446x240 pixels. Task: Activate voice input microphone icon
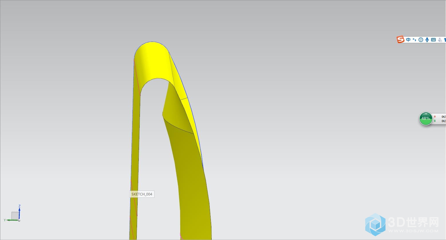click(427, 40)
